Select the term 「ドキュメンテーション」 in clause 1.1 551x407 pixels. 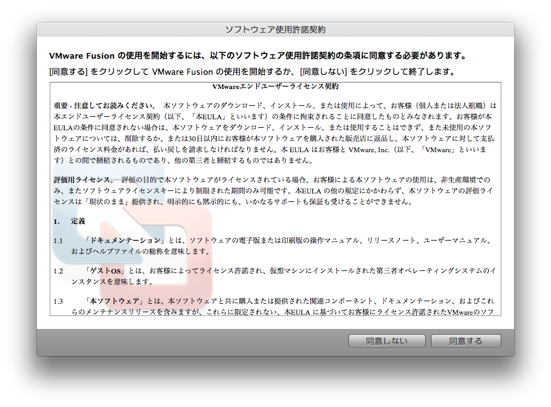point(125,241)
